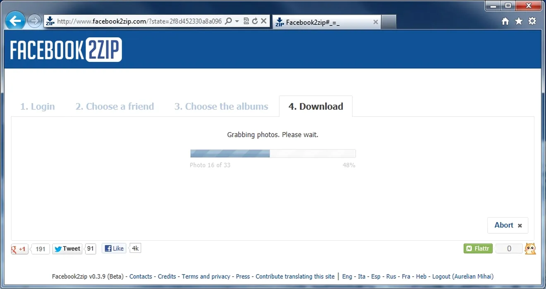This screenshot has height=289, width=546.
Task: Open the browser home page icon
Action: [x=505, y=21]
